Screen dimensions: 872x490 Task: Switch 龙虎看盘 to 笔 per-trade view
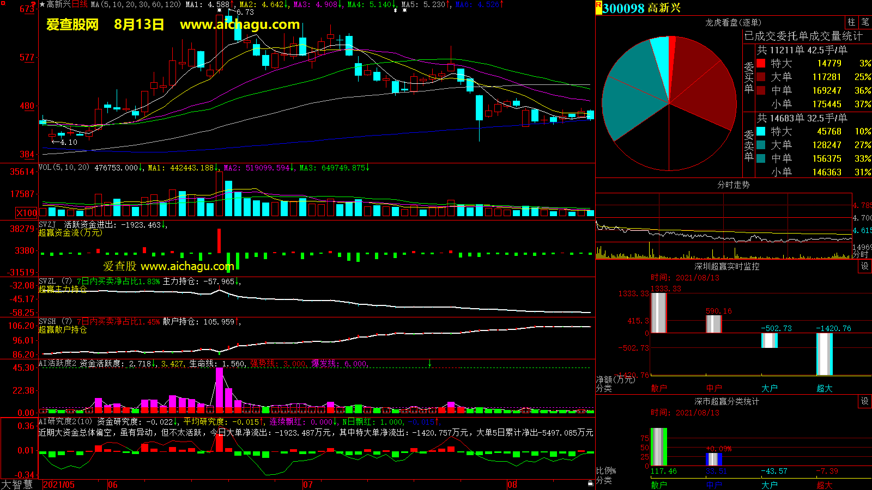coord(865,22)
